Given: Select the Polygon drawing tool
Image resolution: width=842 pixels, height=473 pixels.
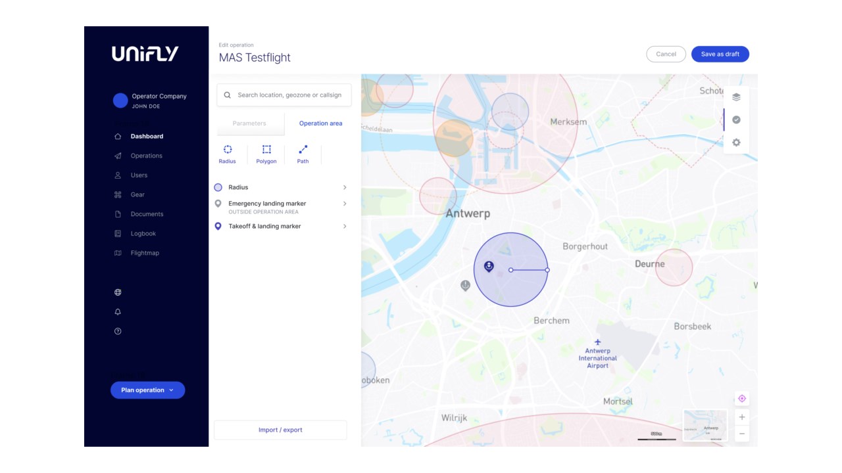Looking at the screenshot, I should 266,154.
